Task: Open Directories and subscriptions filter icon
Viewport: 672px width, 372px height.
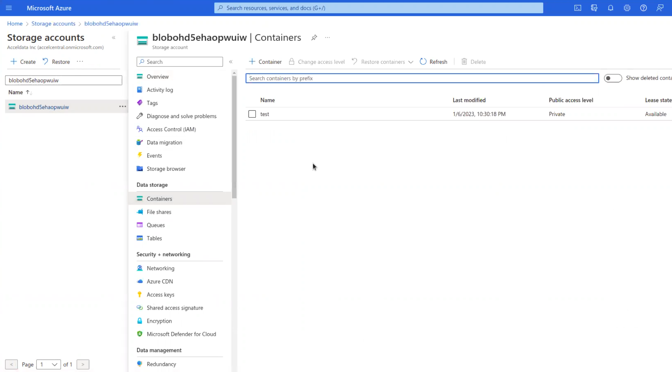Action: point(594,8)
